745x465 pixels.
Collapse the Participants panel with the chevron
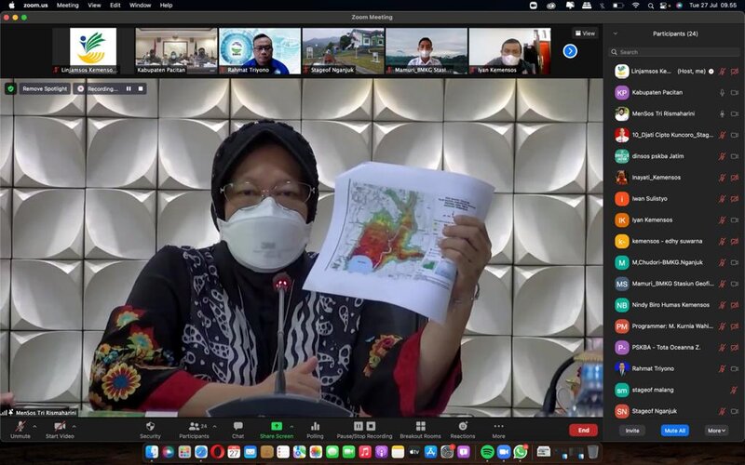(x=614, y=33)
